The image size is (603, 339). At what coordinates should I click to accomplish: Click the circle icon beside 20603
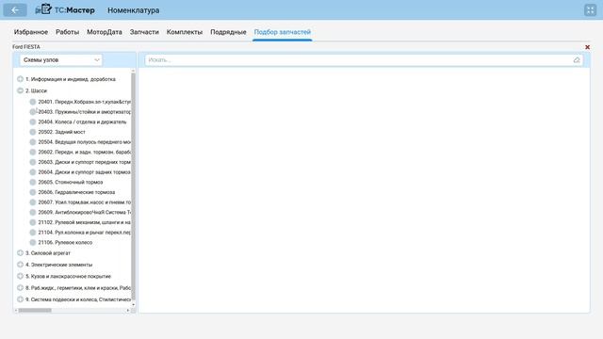tap(33, 162)
